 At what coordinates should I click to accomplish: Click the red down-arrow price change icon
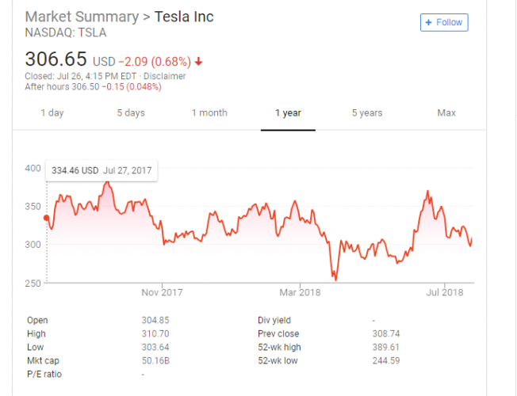click(198, 62)
